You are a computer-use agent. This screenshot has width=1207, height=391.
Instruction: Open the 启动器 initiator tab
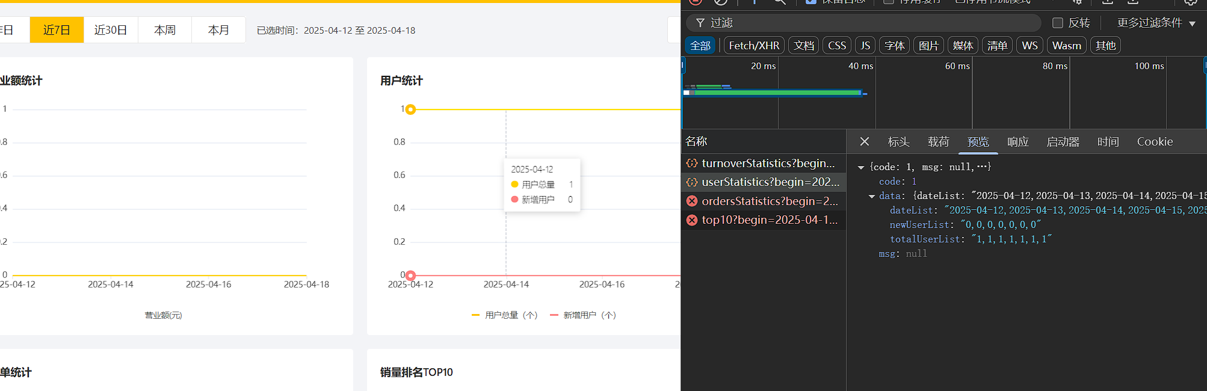pyautogui.click(x=1063, y=142)
